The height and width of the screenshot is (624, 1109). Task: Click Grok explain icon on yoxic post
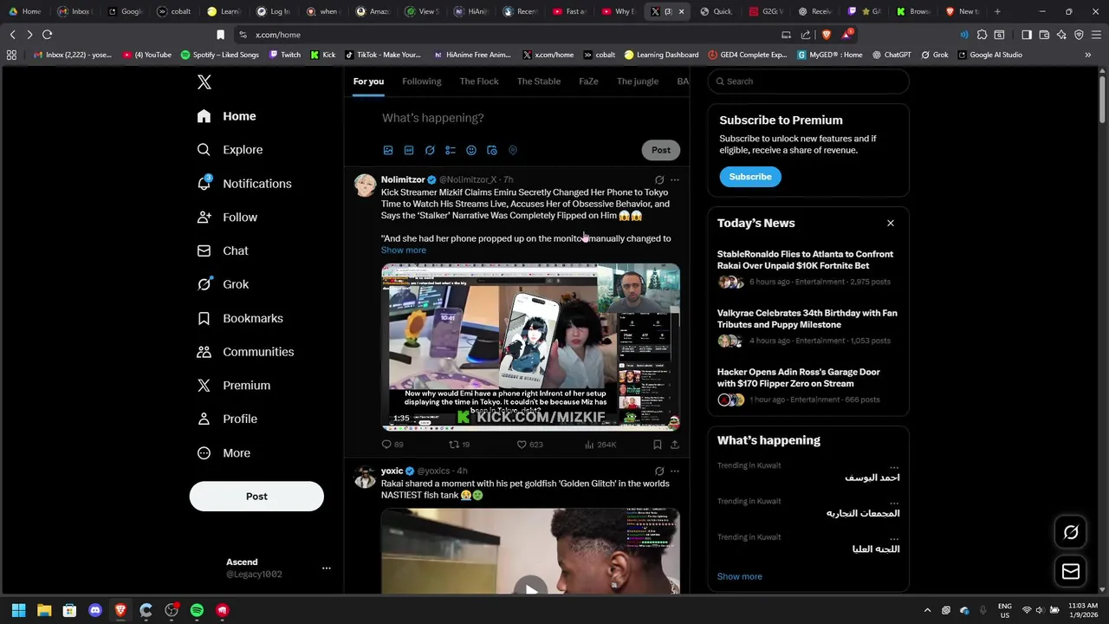pos(659,471)
